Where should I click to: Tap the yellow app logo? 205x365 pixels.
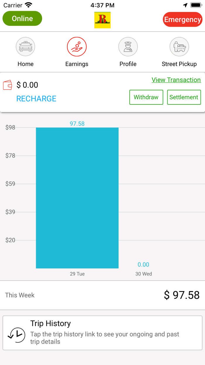click(x=102, y=20)
